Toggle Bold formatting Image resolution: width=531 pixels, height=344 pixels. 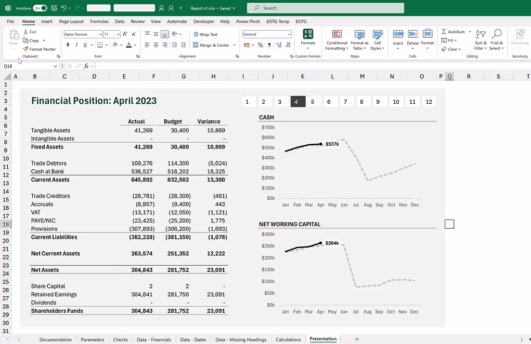tap(68, 45)
